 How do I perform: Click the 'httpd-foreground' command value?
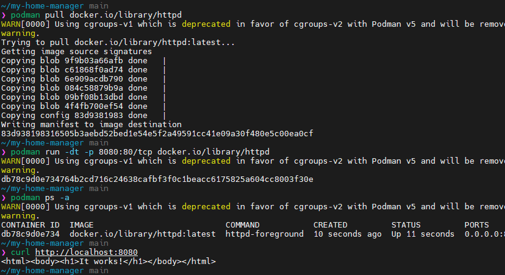click(265, 234)
